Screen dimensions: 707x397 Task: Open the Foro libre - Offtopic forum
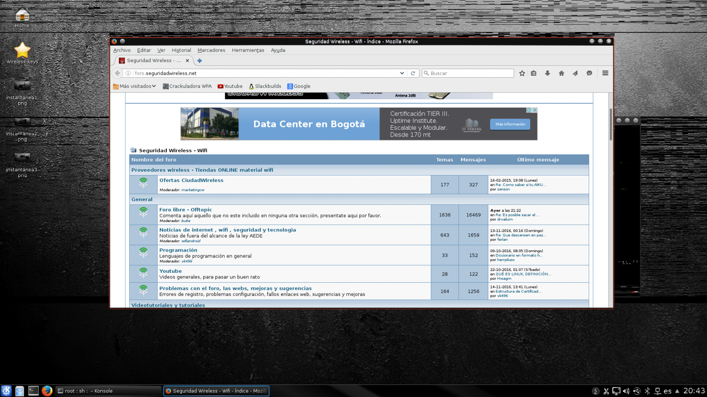186,210
